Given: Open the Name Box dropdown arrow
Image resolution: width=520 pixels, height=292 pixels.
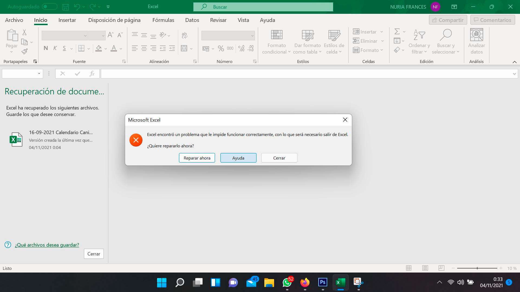Looking at the screenshot, I should coord(39,74).
